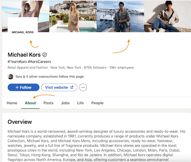Viewport: 191px width, 162px height.
Task: Click the 10K+ employees link
Action: [x=122, y=67]
